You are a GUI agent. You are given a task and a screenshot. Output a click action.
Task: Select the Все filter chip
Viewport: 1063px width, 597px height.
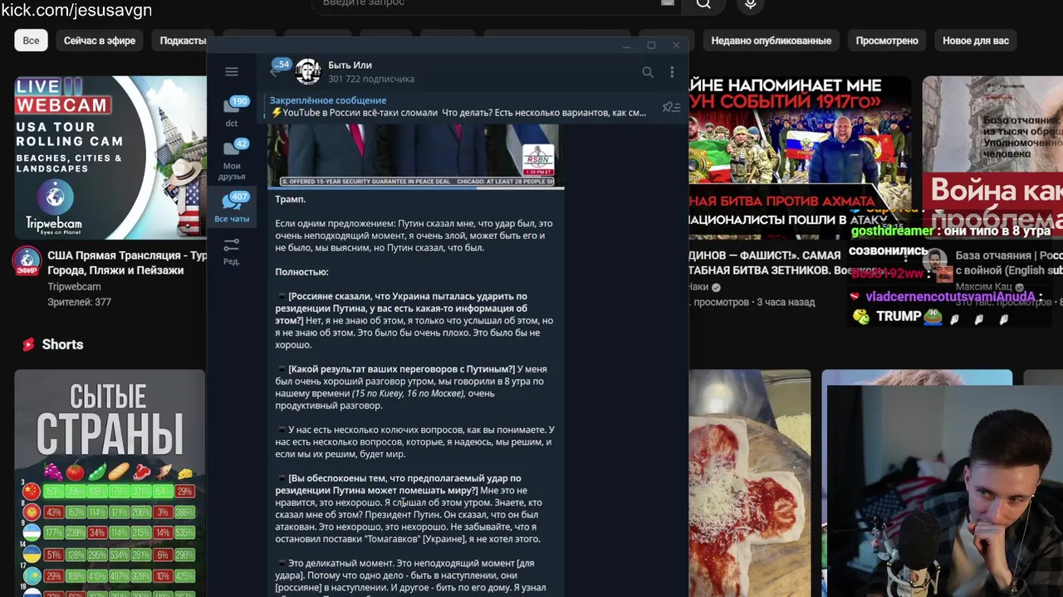[31, 41]
